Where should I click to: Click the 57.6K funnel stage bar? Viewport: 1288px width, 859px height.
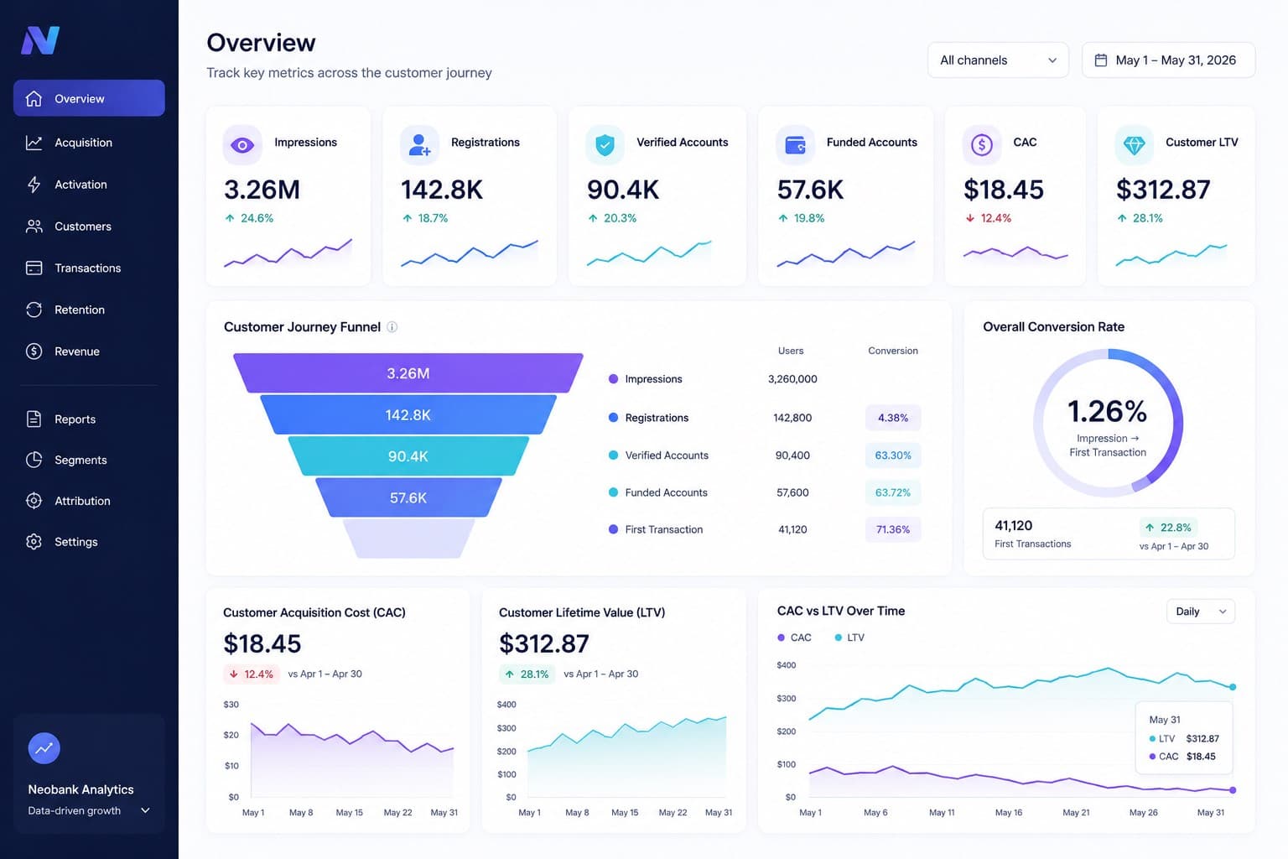(x=408, y=497)
